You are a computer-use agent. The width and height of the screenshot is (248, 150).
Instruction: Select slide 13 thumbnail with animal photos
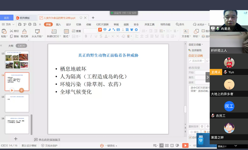17,60
